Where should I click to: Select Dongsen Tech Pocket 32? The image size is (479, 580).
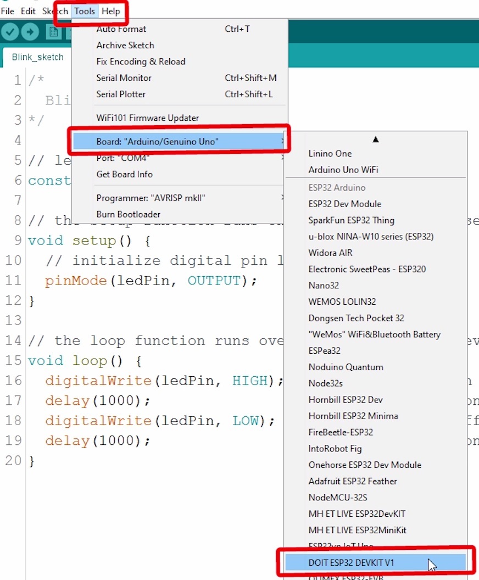[x=375, y=318]
